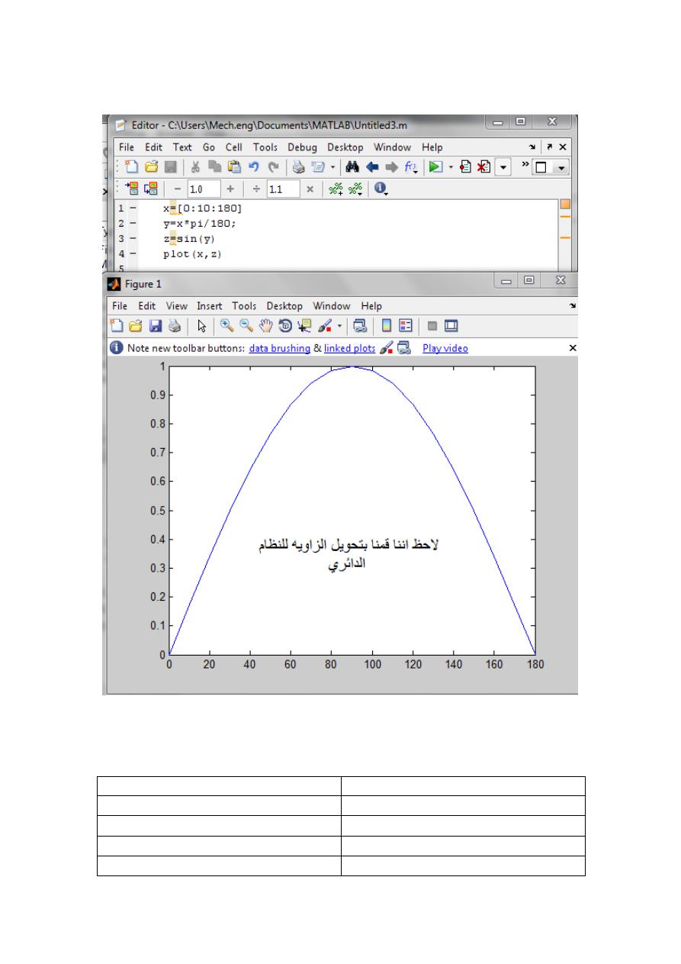Image resolution: width=681 pixels, height=964 pixels.
Task: Increment value with plus button
Action: 230,189
